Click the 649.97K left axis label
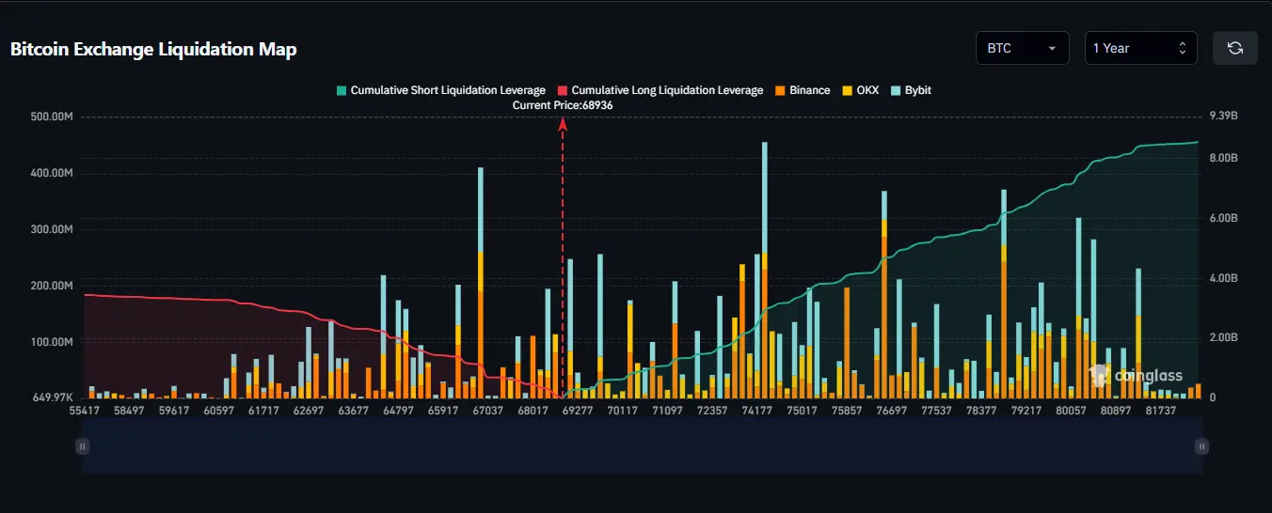The width and height of the screenshot is (1272, 513). point(52,398)
